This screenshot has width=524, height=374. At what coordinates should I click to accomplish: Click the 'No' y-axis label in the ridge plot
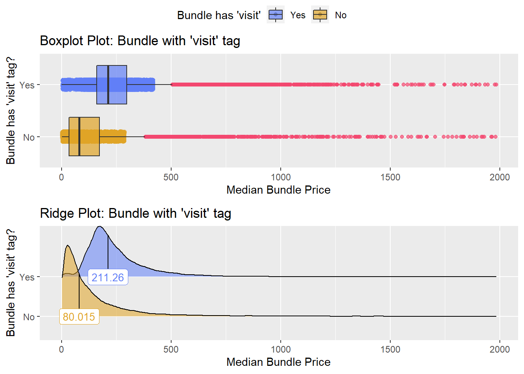29,317
